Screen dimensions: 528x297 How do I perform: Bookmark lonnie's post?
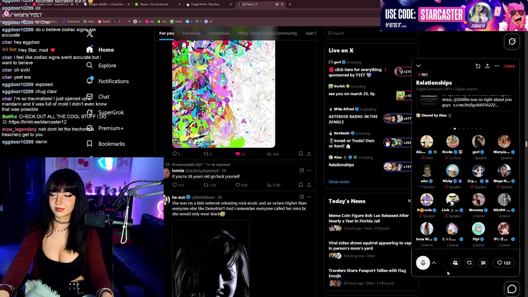pos(301,185)
